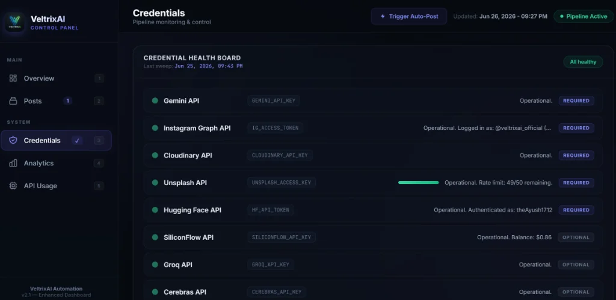Click the Gemini API row name
616x300 pixels.
[181, 100]
